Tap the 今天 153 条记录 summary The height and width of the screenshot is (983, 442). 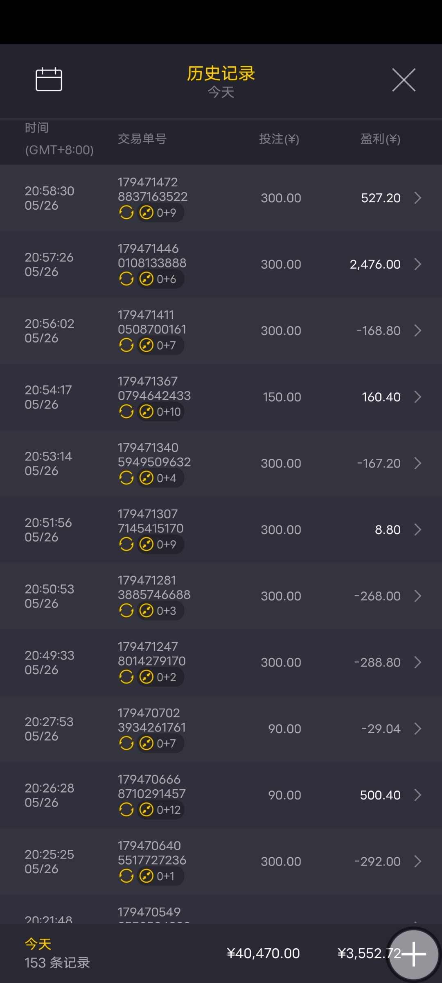[x=57, y=954]
